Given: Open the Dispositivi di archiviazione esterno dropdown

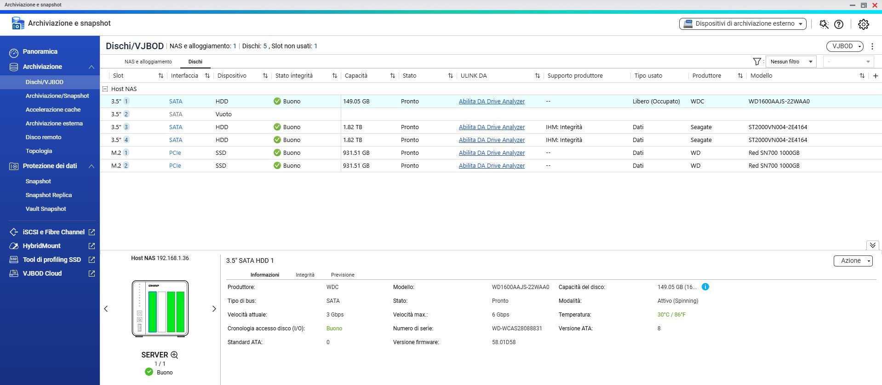Looking at the screenshot, I should [742, 24].
